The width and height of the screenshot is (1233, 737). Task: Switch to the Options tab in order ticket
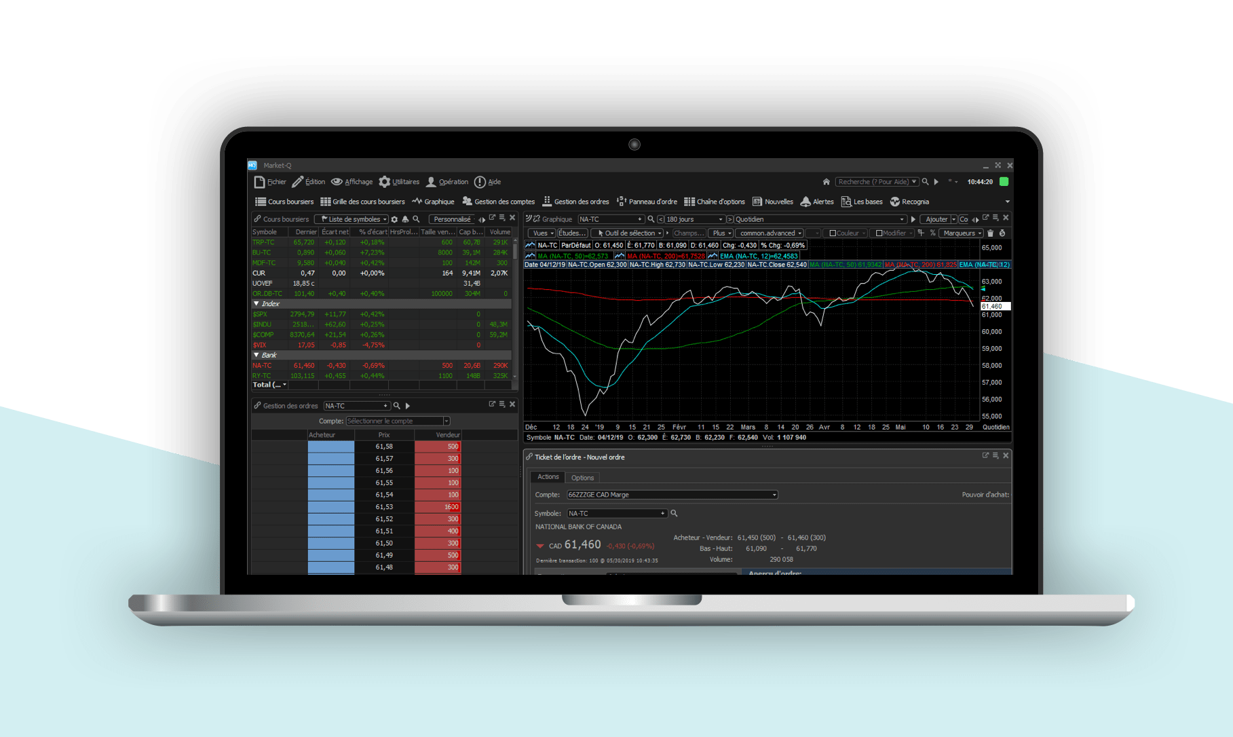click(582, 478)
